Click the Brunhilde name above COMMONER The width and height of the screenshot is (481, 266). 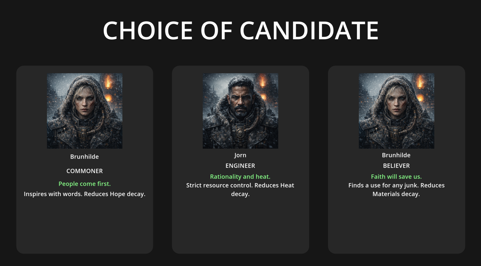pyautogui.click(x=84, y=157)
